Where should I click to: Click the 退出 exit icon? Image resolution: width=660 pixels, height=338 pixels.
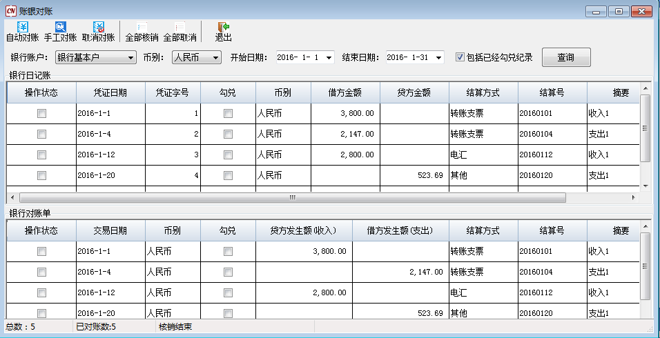pyautogui.click(x=223, y=28)
